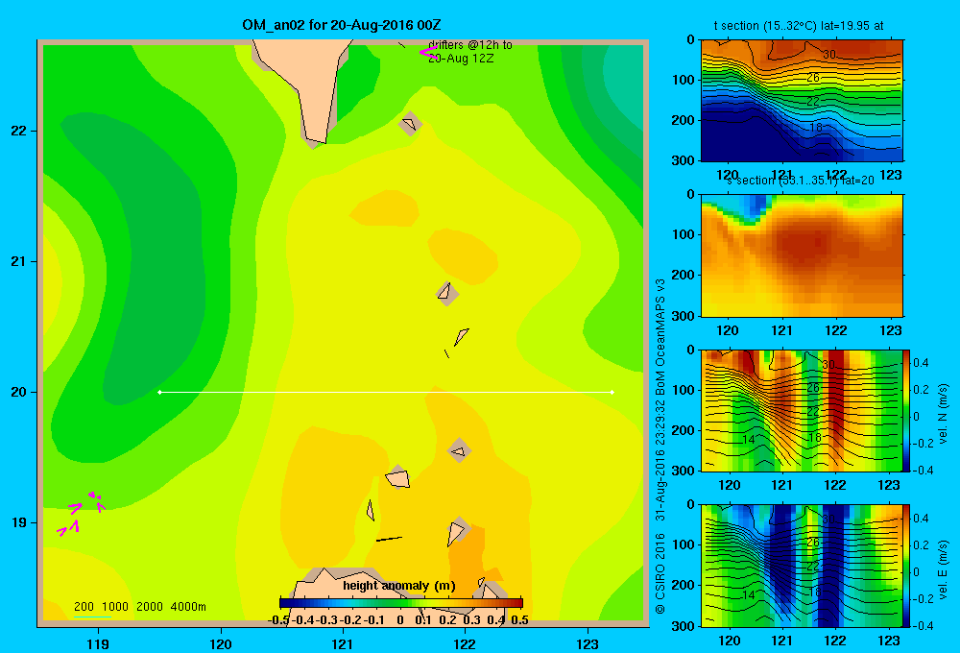Click the magenta drifter arrow beside the drifters legend
Viewport: 960px width, 653px height.
click(427, 52)
